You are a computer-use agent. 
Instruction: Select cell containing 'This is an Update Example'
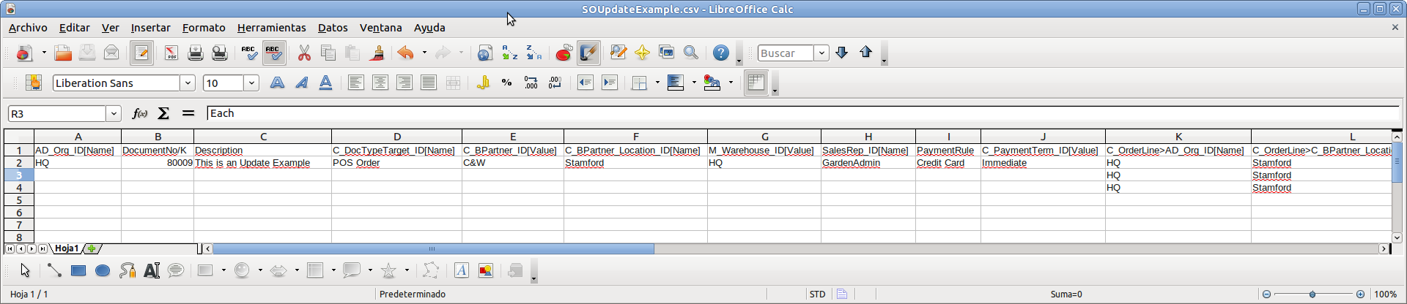point(263,162)
